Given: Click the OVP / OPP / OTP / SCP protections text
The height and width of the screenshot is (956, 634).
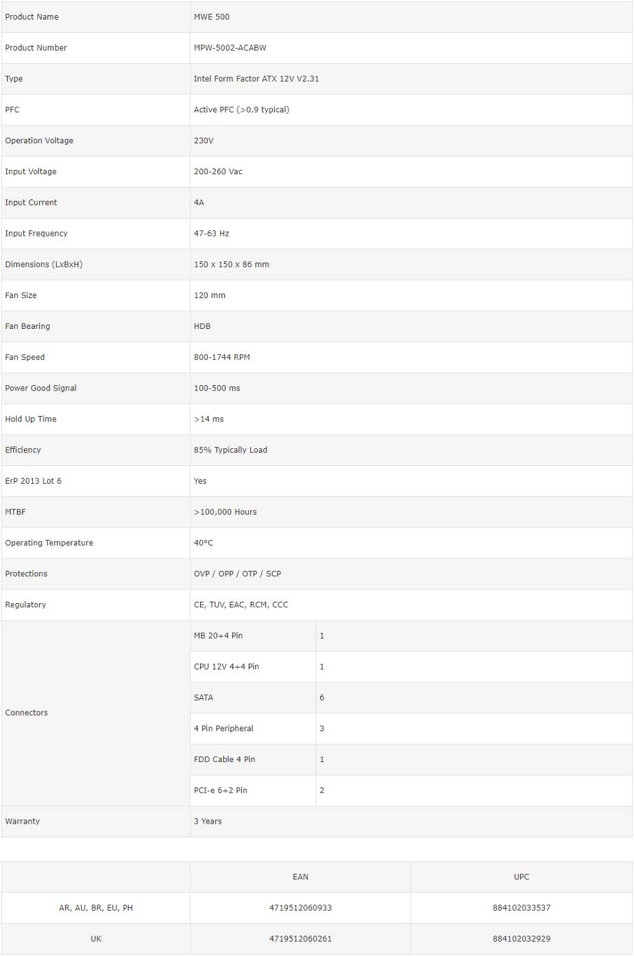Looking at the screenshot, I should pos(237,574).
